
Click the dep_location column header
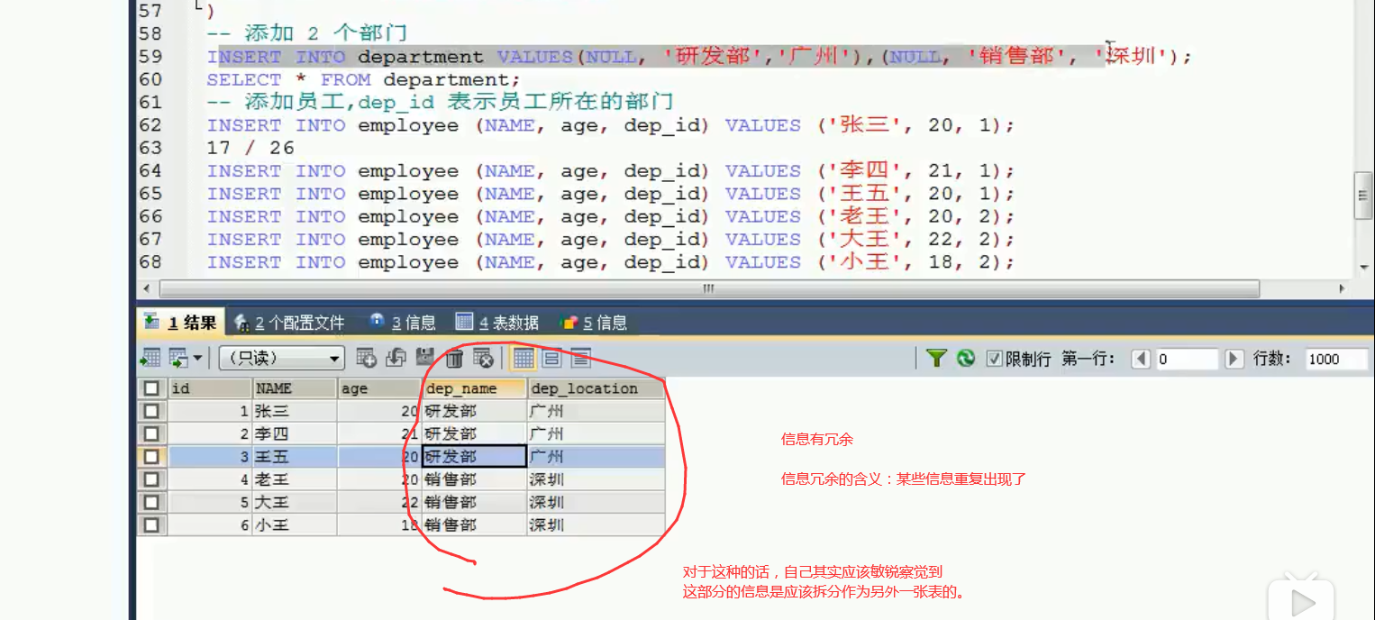pos(596,388)
